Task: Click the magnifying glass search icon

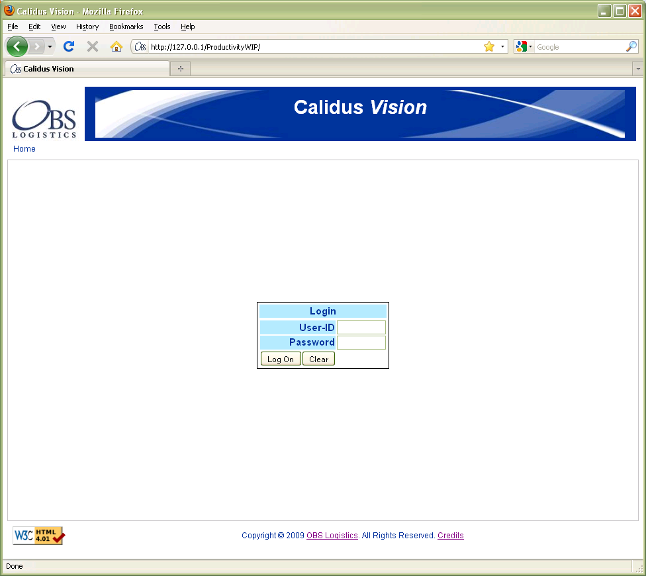Action: click(x=631, y=46)
